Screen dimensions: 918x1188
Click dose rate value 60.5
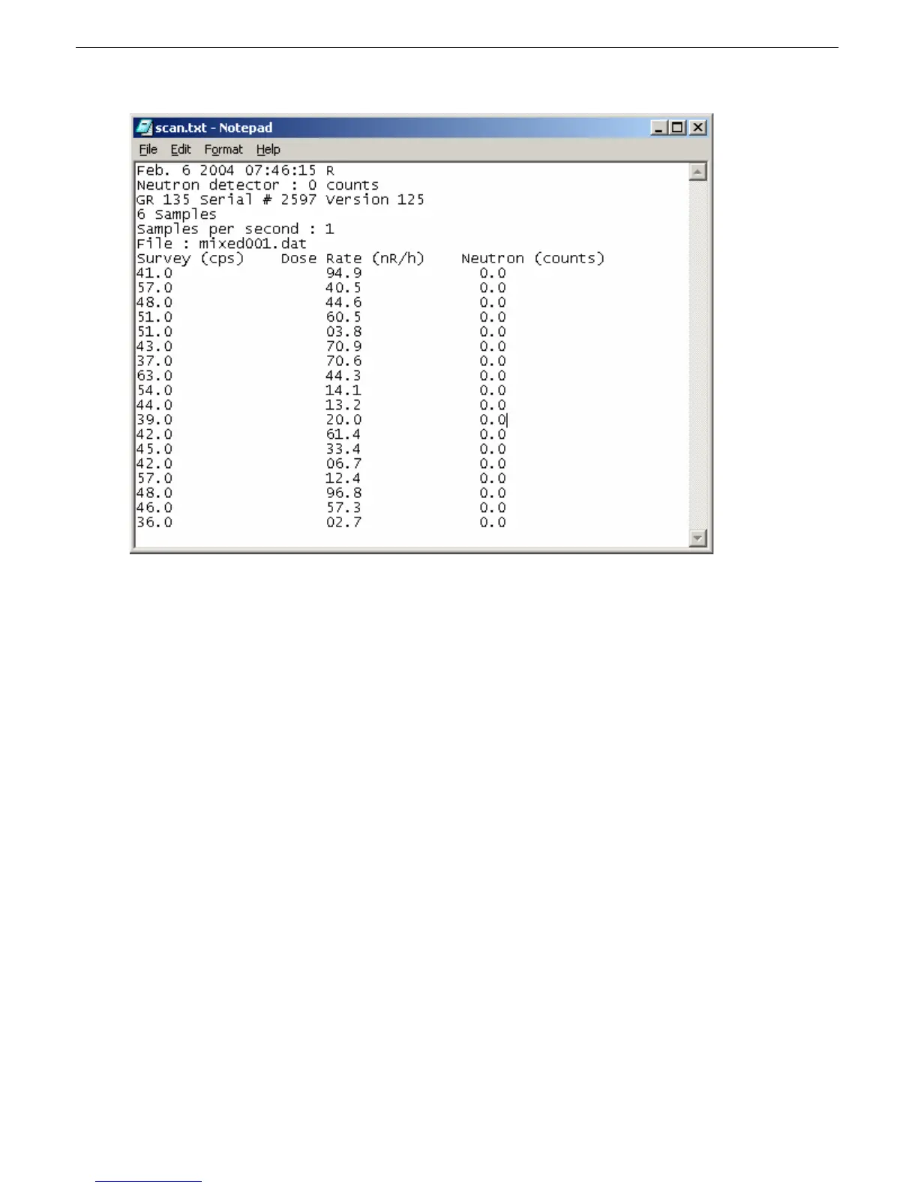pos(343,317)
